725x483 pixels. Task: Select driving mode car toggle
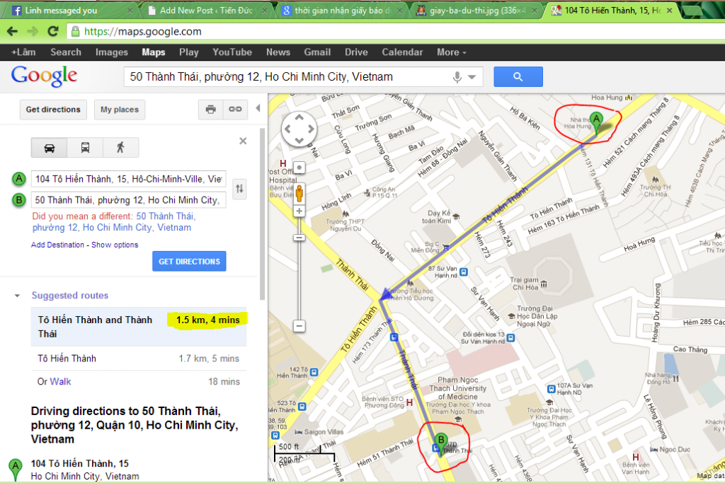50,147
